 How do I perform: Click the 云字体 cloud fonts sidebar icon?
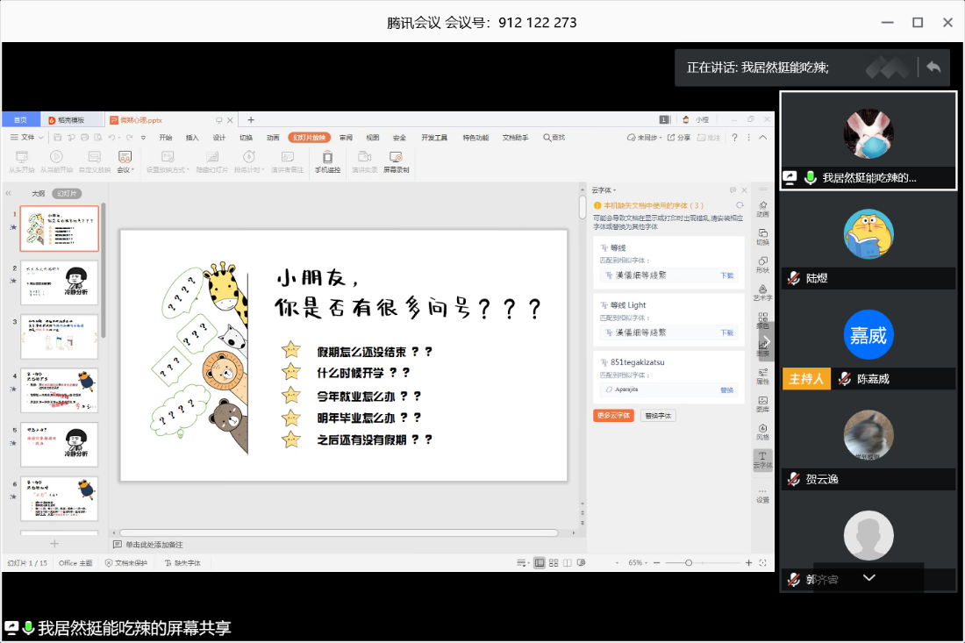click(x=762, y=459)
